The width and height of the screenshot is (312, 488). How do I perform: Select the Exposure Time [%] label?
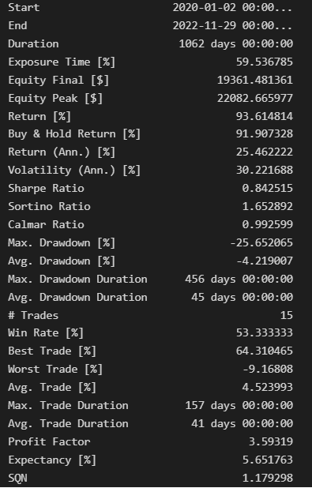[x=62, y=62]
